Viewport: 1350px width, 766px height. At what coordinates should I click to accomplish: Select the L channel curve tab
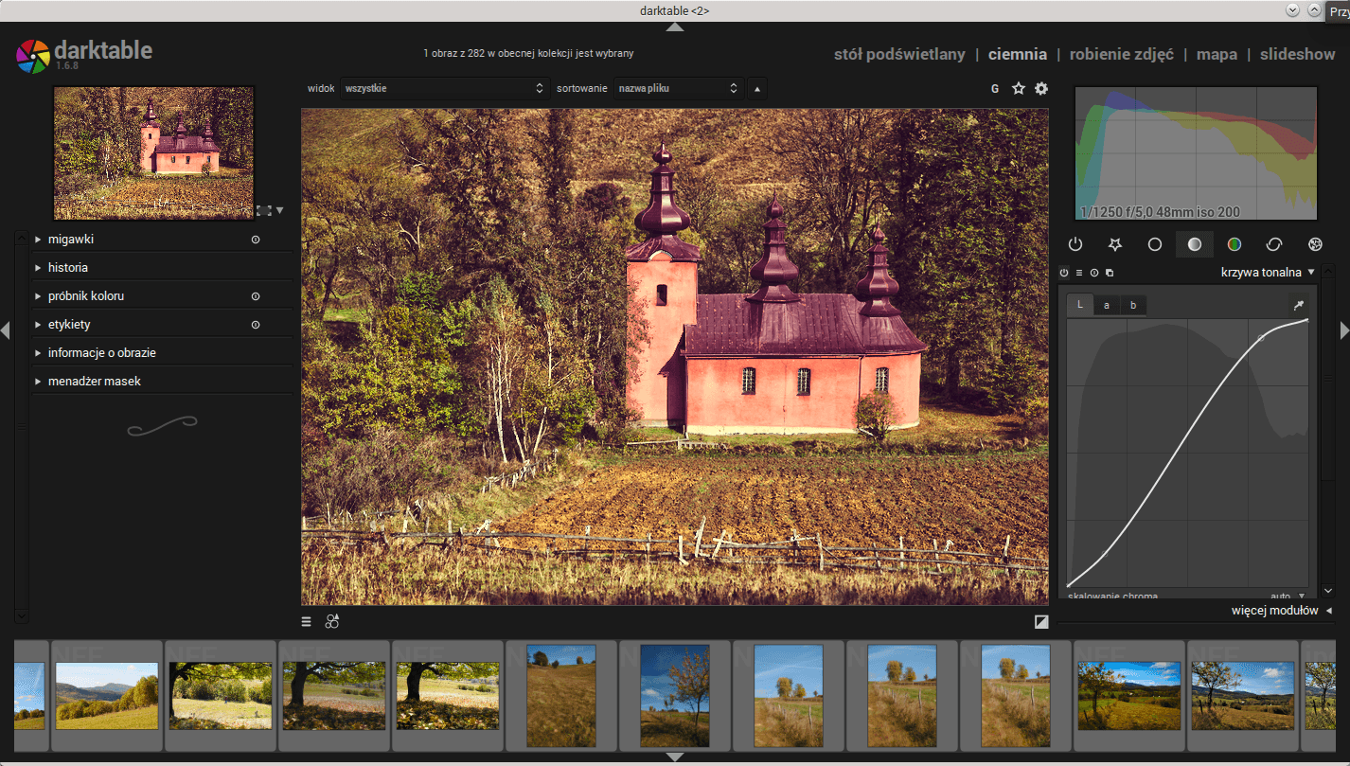[1080, 305]
